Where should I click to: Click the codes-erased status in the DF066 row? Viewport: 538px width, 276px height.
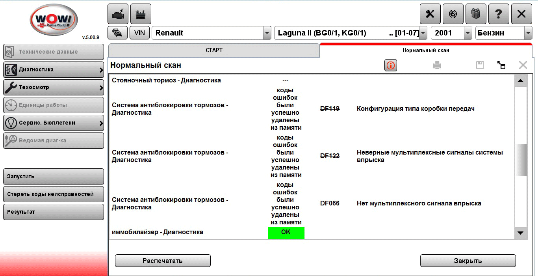click(286, 203)
